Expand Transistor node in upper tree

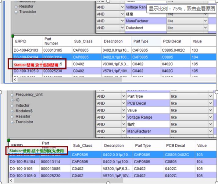(x=16, y=12)
